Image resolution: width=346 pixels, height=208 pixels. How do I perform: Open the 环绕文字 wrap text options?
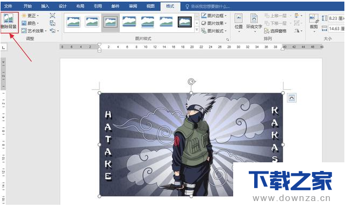(254, 23)
